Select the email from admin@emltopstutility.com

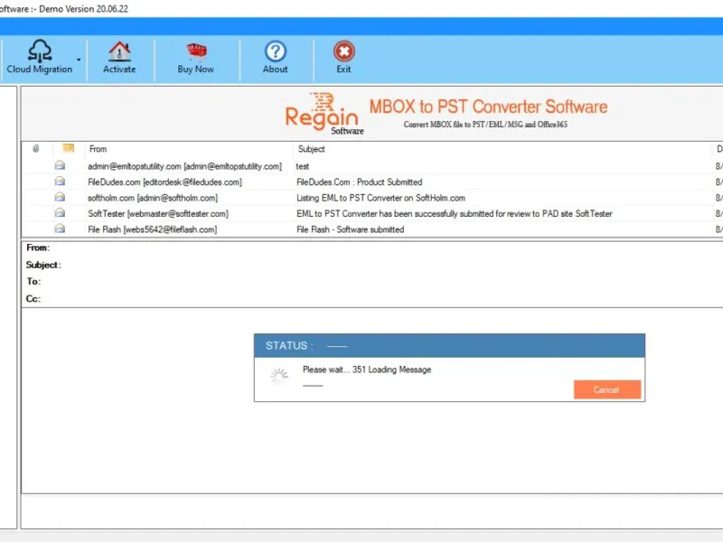(184, 166)
